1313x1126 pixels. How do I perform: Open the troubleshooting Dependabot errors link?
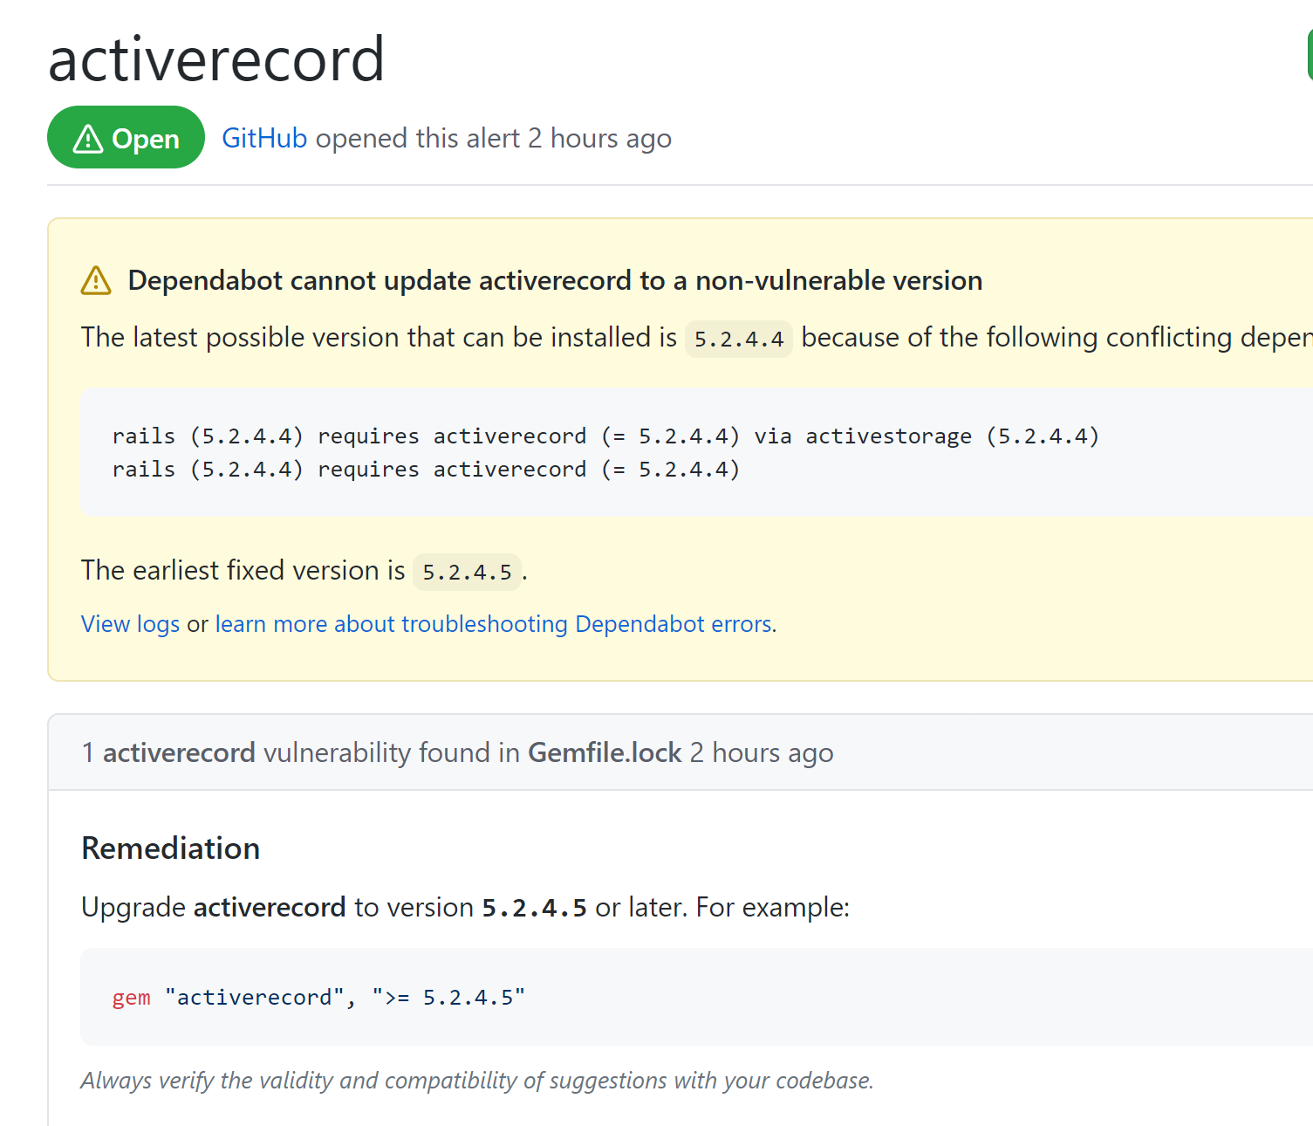point(494,623)
